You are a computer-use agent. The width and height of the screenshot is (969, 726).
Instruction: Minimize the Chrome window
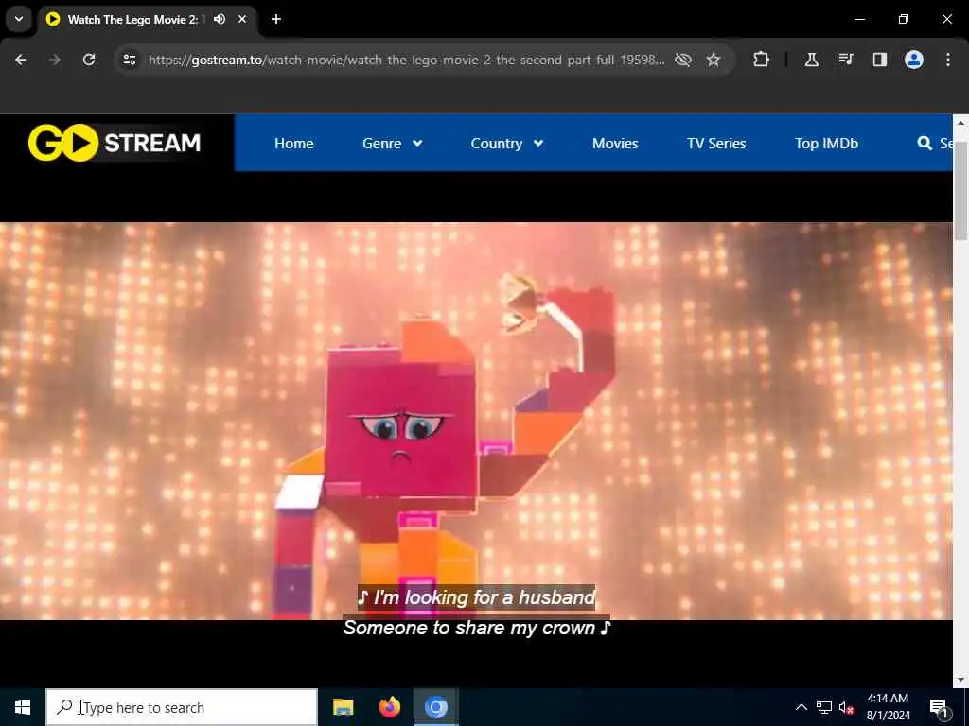(859, 19)
